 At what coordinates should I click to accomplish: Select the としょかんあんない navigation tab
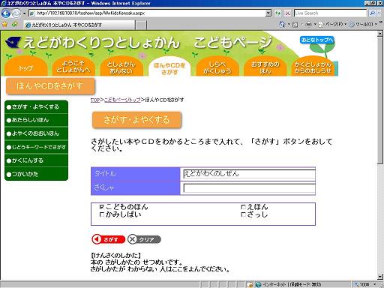coord(121,67)
